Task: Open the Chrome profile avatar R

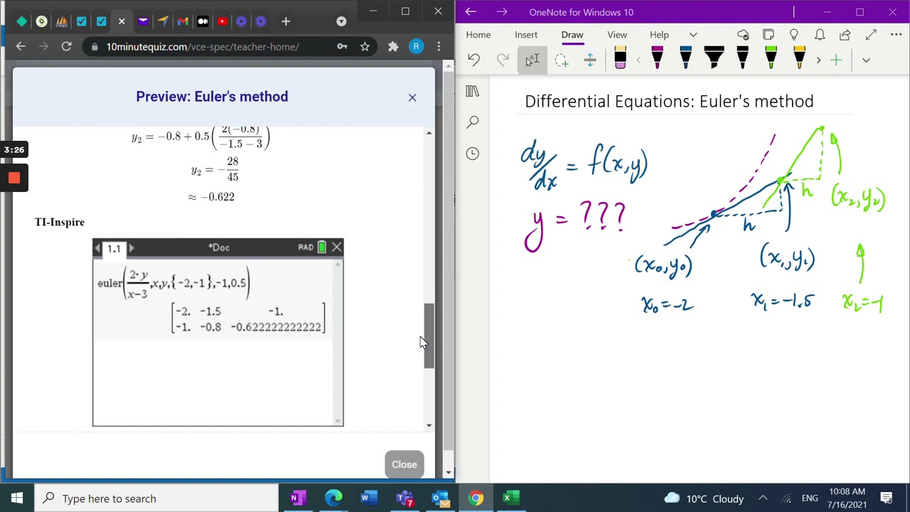Action: tap(416, 46)
